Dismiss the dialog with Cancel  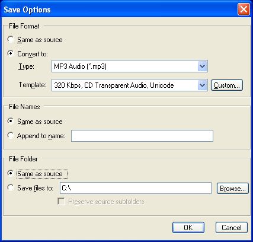point(232,228)
